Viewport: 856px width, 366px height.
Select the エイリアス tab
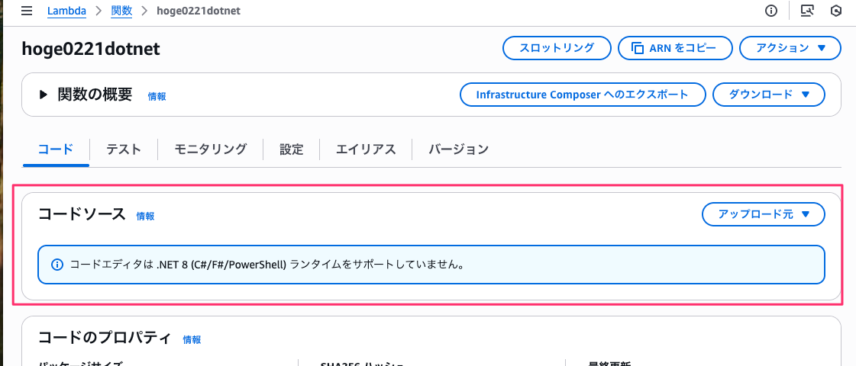366,149
